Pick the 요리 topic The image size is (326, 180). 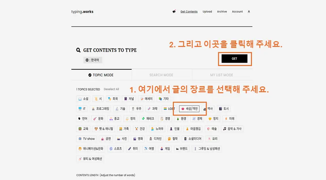(x=213, y=139)
